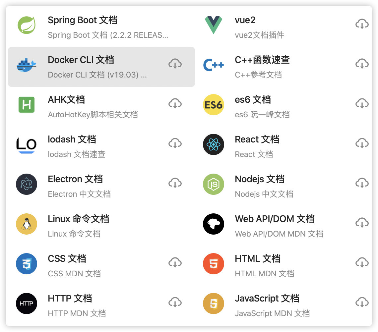Click description 'HTTP MDN 文档'

click(77, 313)
